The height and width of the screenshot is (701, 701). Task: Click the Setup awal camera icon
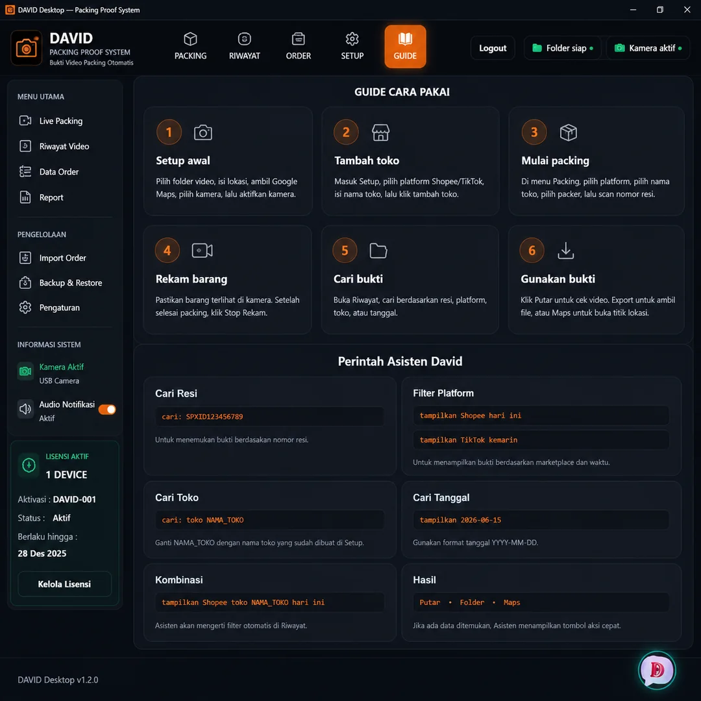[203, 132]
